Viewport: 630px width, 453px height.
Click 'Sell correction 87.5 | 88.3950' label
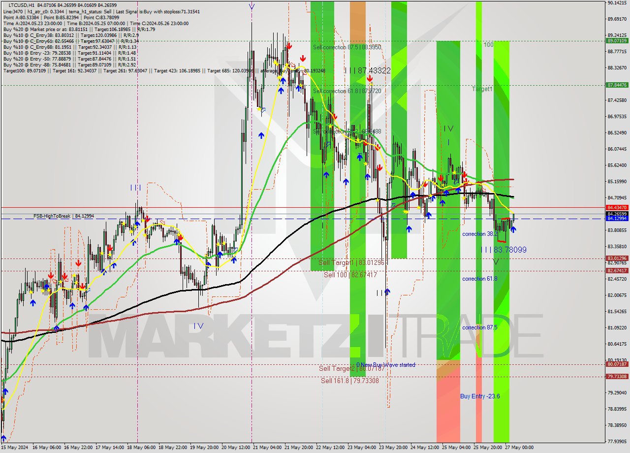click(x=347, y=47)
